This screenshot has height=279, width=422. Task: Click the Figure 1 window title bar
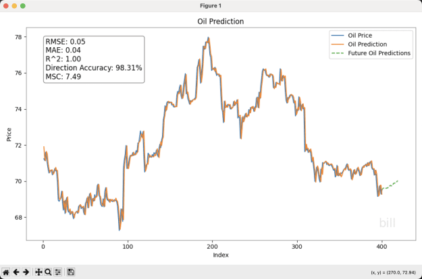[211, 6]
